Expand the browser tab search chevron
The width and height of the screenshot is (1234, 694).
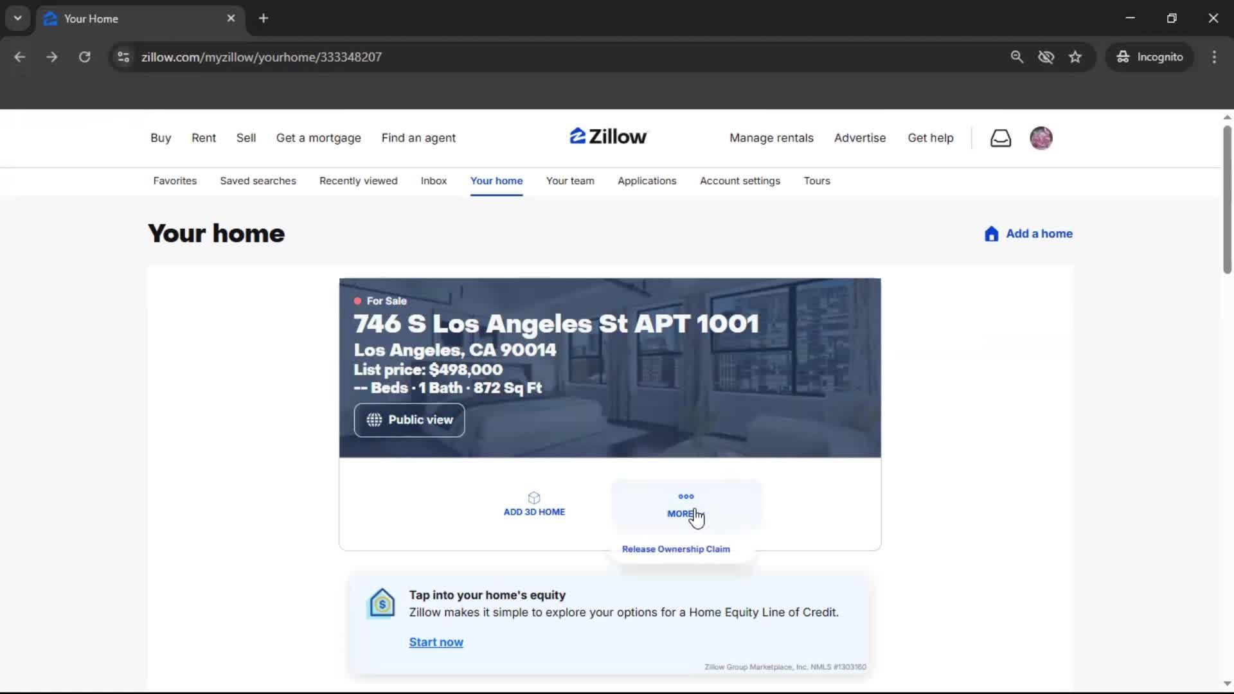pos(17,18)
